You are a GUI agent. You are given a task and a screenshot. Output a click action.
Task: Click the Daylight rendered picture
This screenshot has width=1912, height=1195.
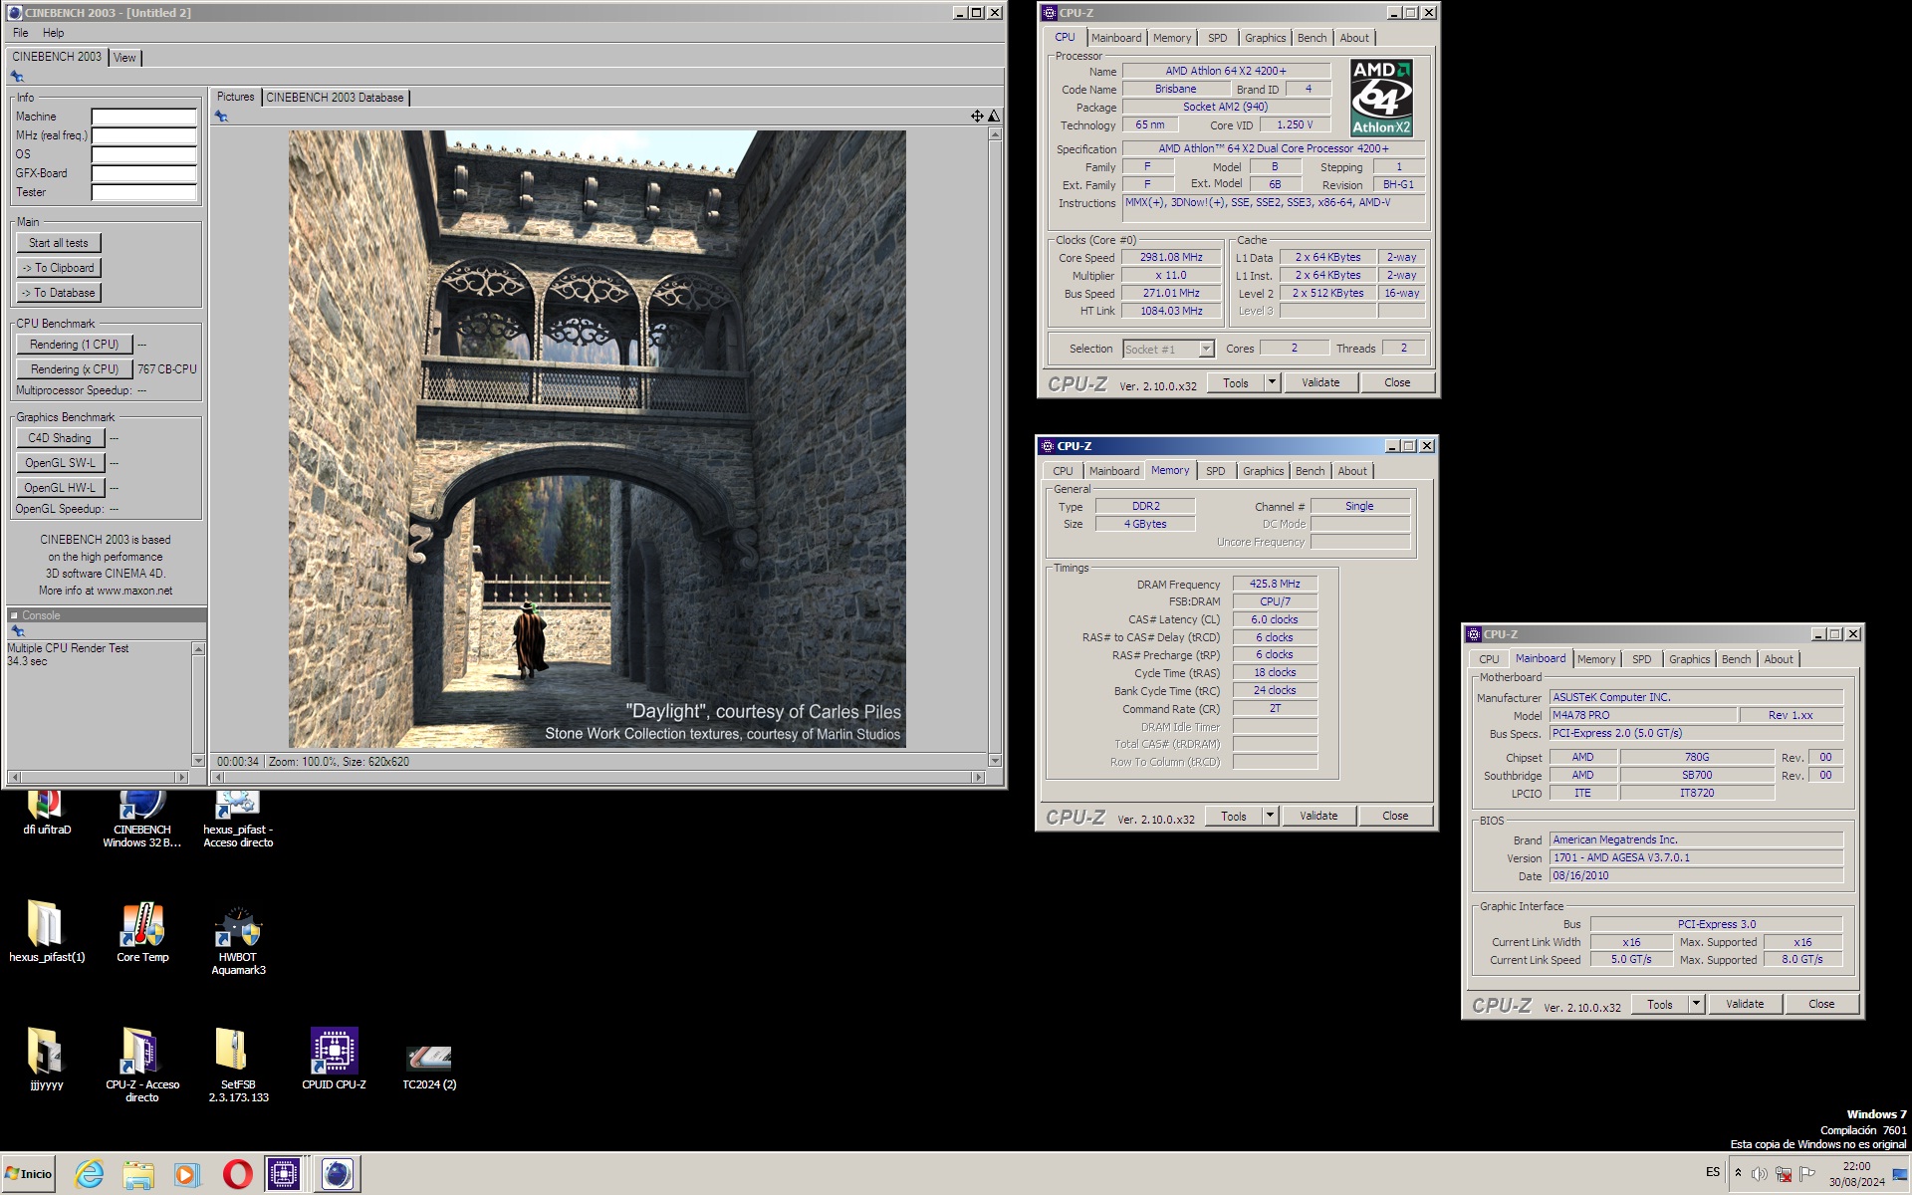click(x=597, y=439)
